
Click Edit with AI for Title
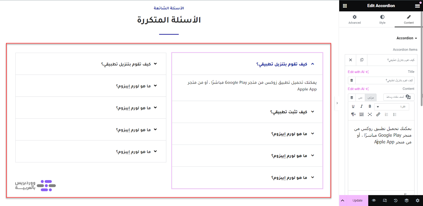coord(358,72)
